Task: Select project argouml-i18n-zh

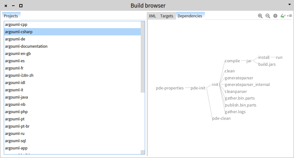Action: (72, 76)
